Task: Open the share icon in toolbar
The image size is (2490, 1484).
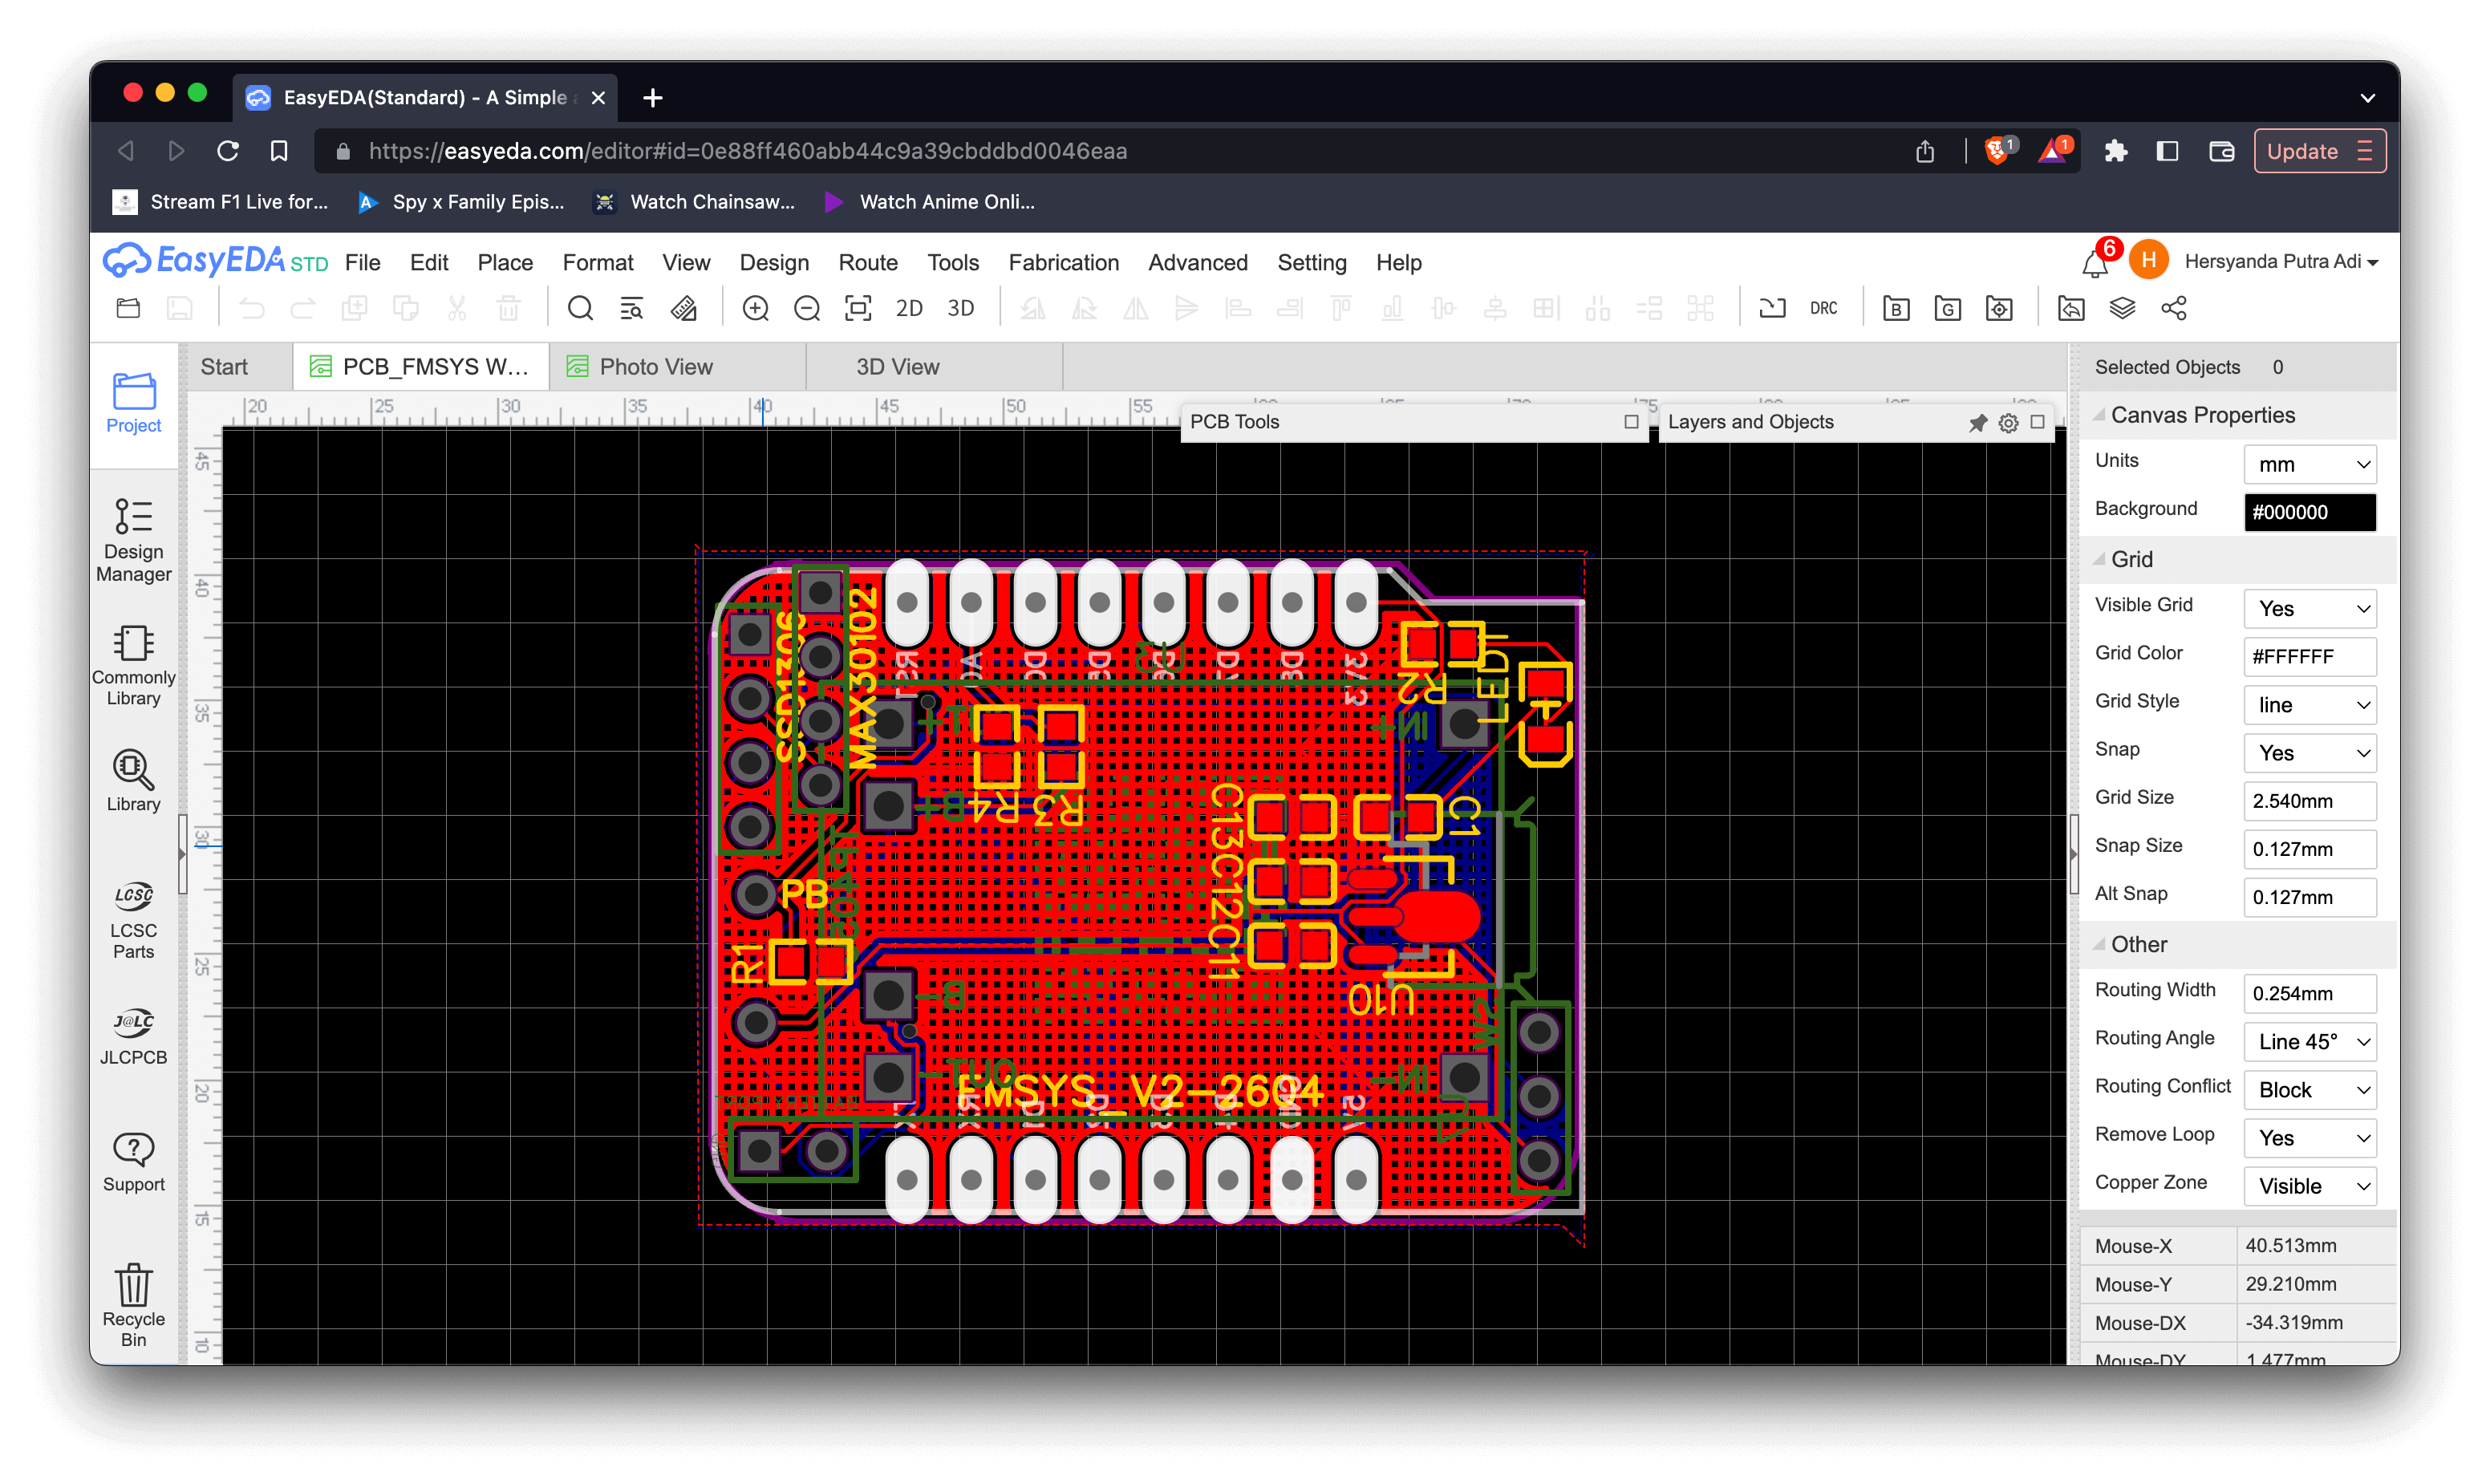Action: pyautogui.click(x=2173, y=308)
